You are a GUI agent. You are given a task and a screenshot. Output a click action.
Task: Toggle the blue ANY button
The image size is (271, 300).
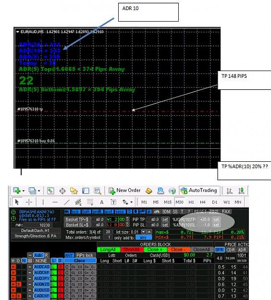tap(69, 255)
